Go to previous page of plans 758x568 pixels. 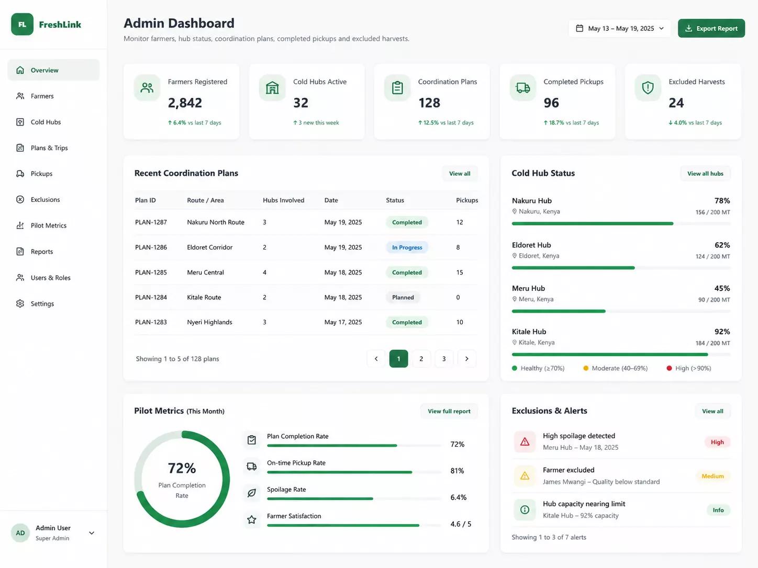[x=376, y=359]
